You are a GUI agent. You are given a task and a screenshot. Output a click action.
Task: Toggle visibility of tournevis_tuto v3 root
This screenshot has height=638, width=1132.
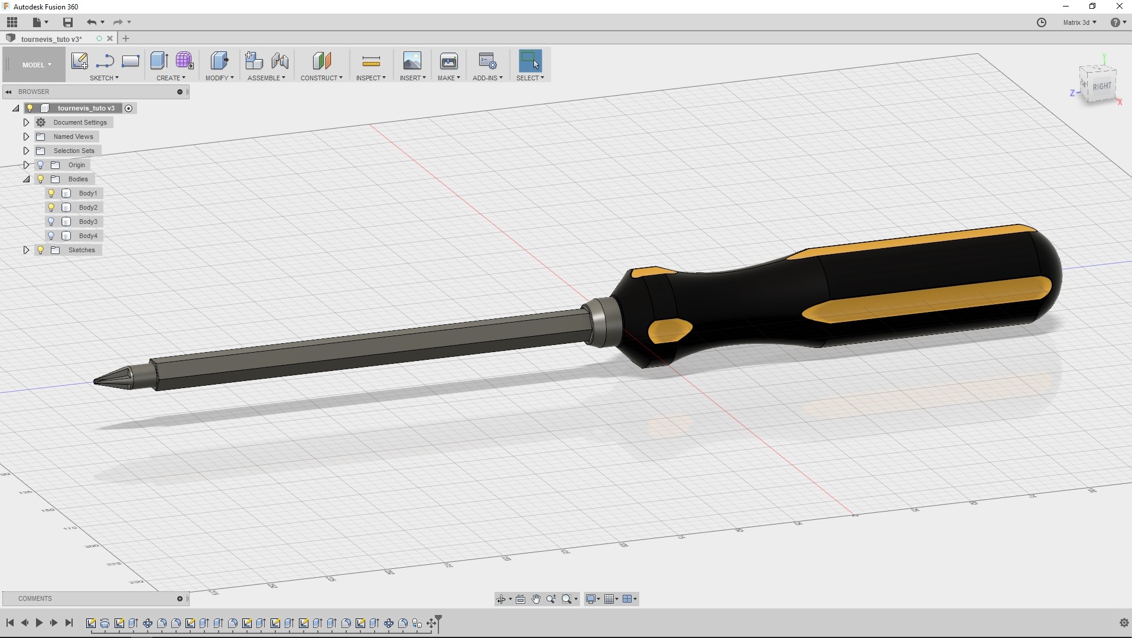pyautogui.click(x=30, y=108)
